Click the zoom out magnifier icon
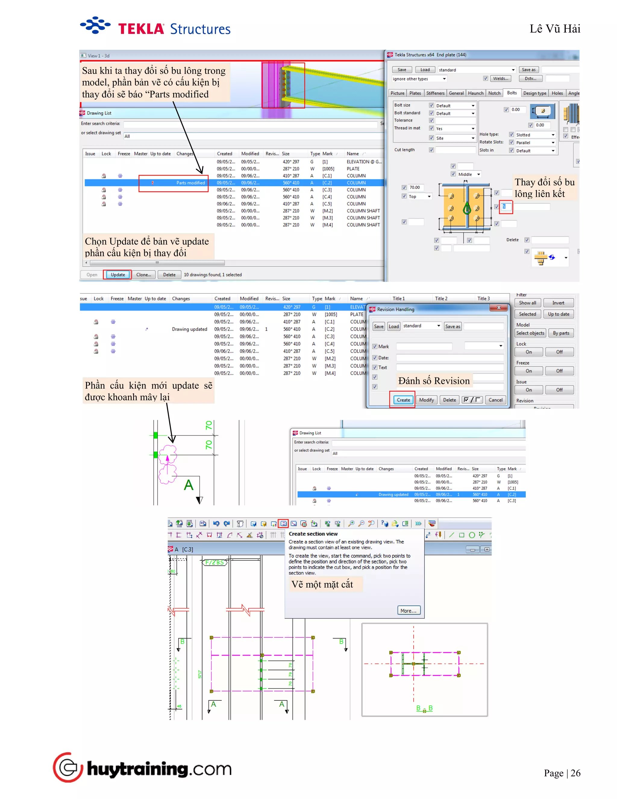This screenshot has width=617, height=799. click(361, 523)
